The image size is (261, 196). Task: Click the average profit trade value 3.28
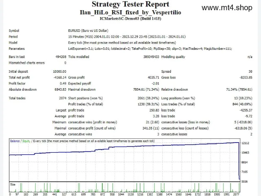pos(156,116)
